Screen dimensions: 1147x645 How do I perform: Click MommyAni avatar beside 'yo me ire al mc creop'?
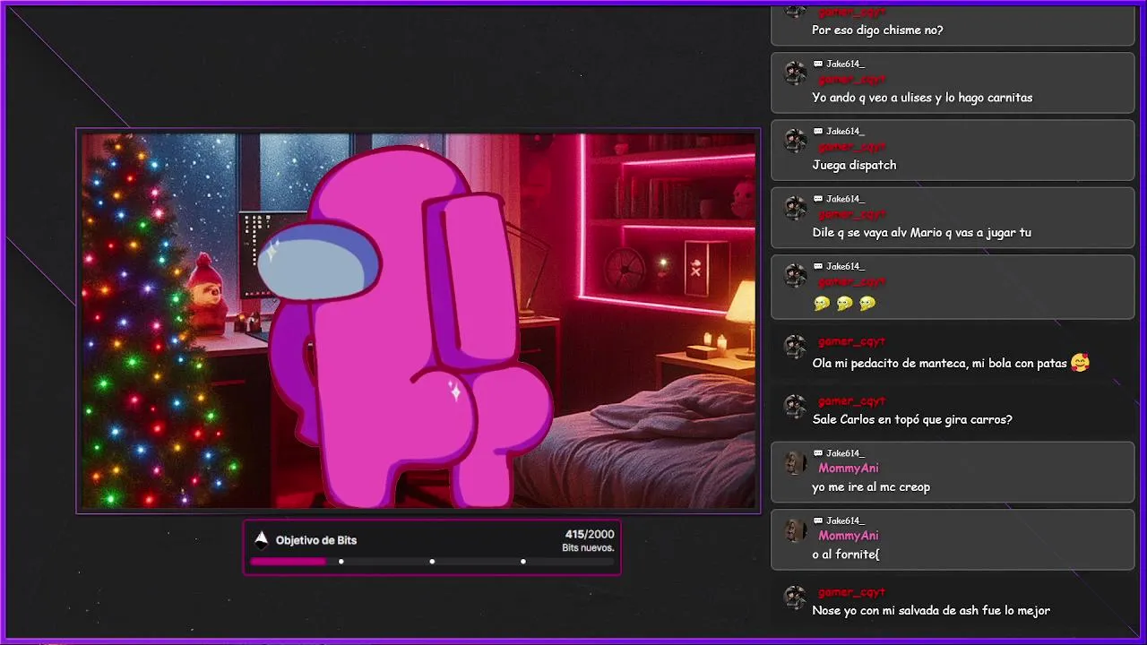pyautogui.click(x=795, y=462)
